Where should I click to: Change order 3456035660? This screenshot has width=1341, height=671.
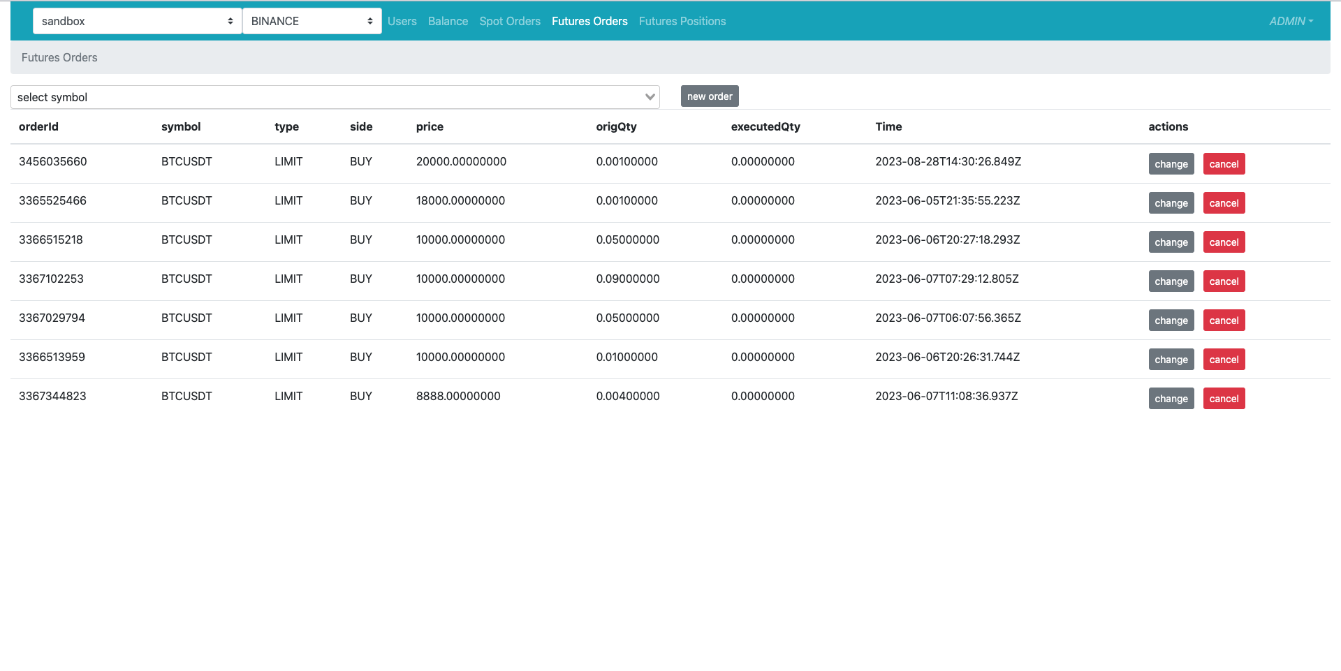click(x=1171, y=164)
